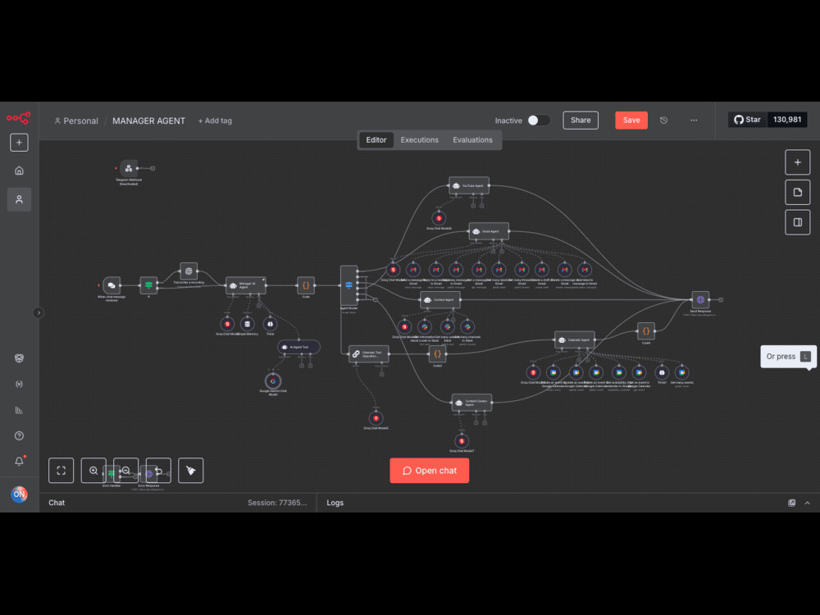Open the Help question-mark icon
The width and height of the screenshot is (820, 615).
point(19,435)
